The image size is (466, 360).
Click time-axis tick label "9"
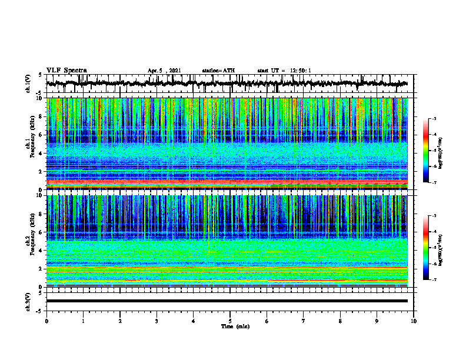377,321
